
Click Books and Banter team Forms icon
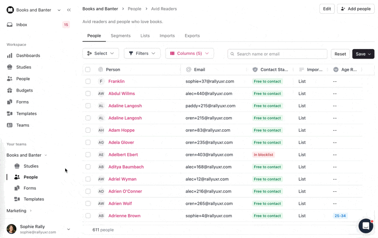tap(17, 188)
